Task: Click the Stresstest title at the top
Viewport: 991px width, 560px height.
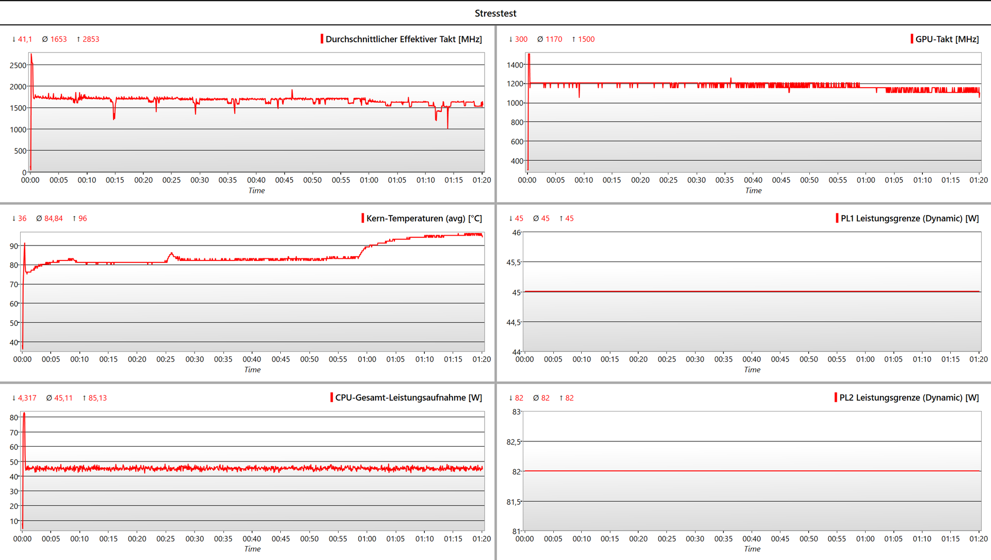Action: [495, 13]
